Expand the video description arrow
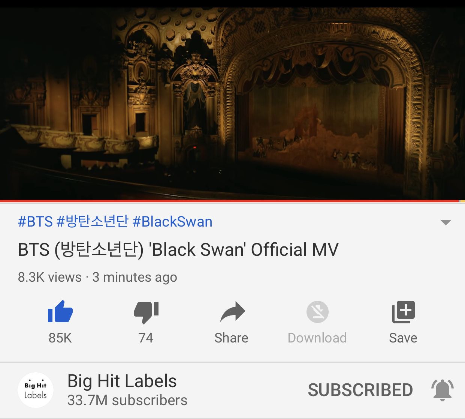Image resolution: width=465 pixels, height=419 pixels. pyautogui.click(x=446, y=222)
